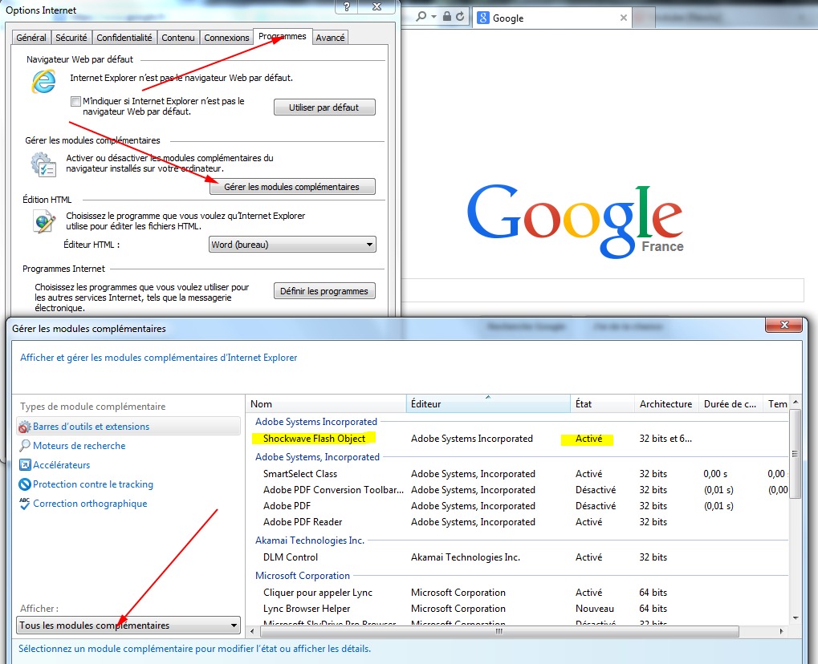The image size is (818, 664).
Task: Refresh the page with the reload icon
Action: tap(460, 16)
